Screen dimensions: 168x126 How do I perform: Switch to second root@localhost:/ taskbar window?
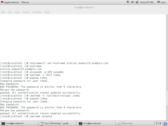pyautogui.click(x=96, y=123)
